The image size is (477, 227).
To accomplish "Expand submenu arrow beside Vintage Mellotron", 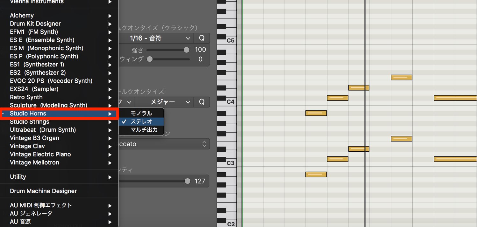I will pyautogui.click(x=110, y=163).
